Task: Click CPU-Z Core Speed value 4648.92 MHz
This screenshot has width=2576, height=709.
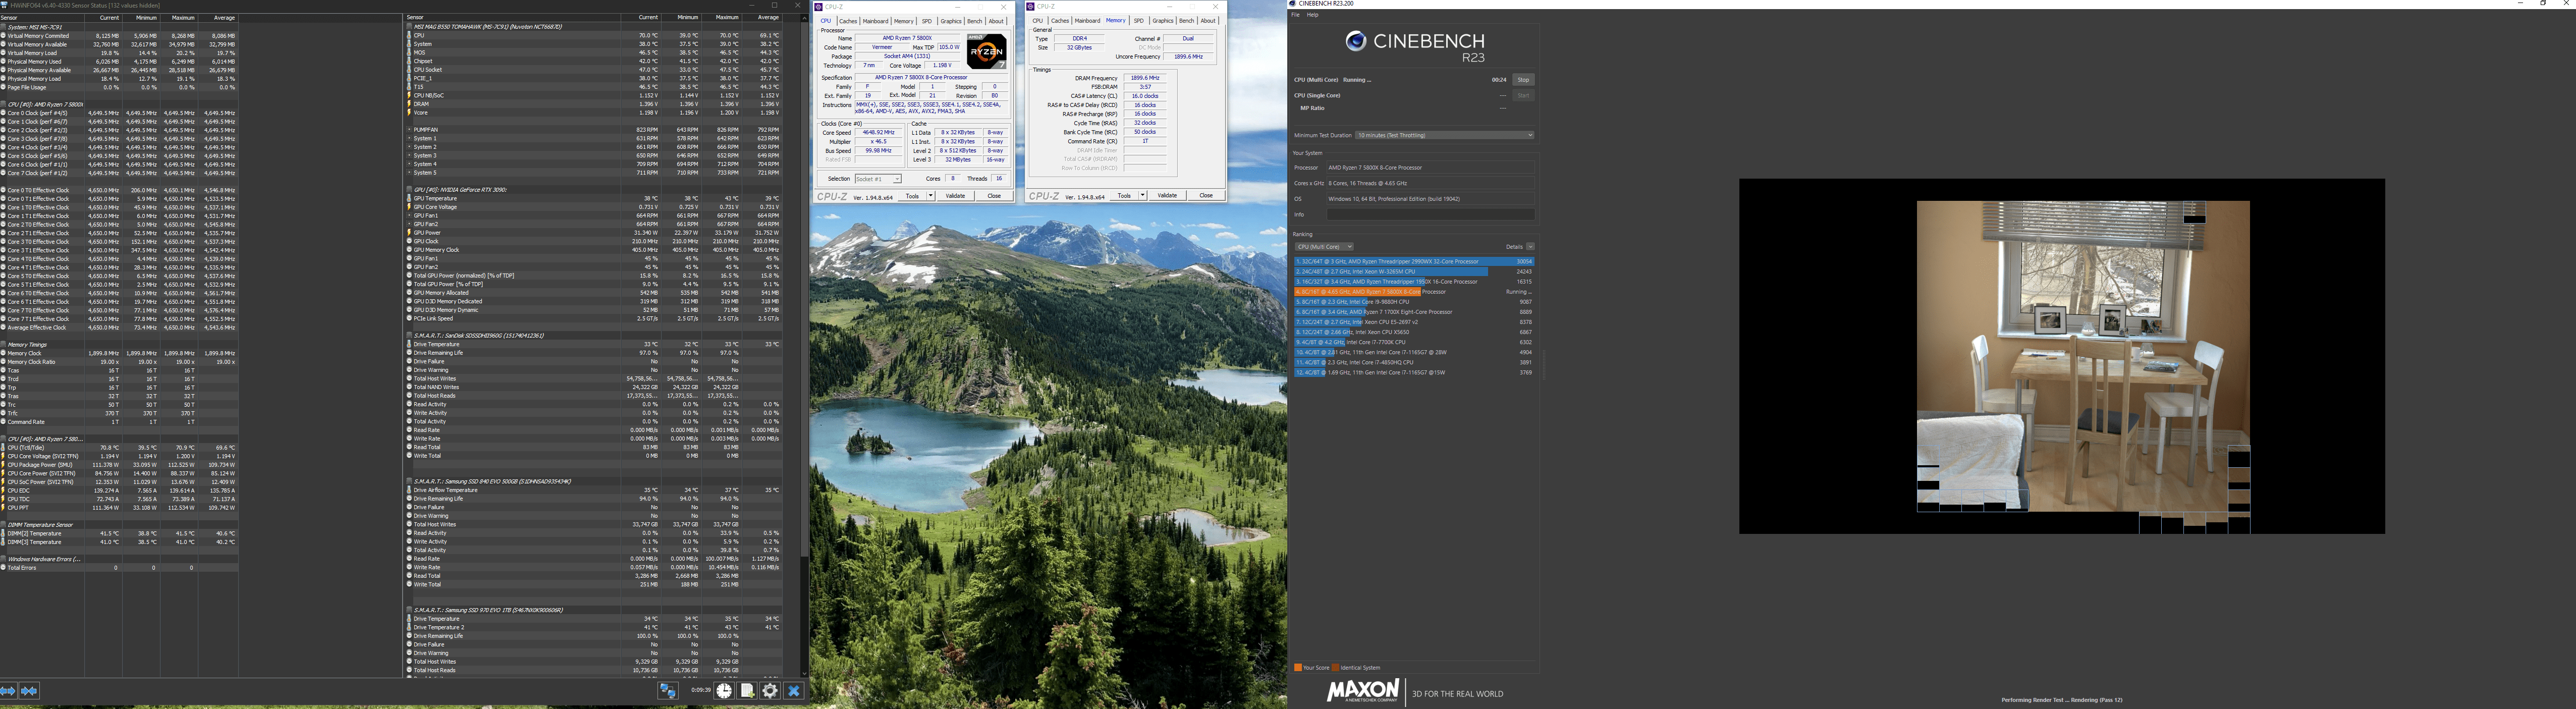Action: [878, 133]
